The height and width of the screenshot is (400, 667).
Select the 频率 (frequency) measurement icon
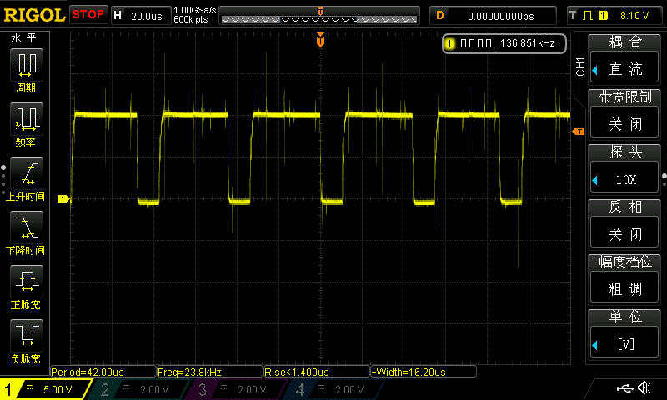[x=27, y=119]
